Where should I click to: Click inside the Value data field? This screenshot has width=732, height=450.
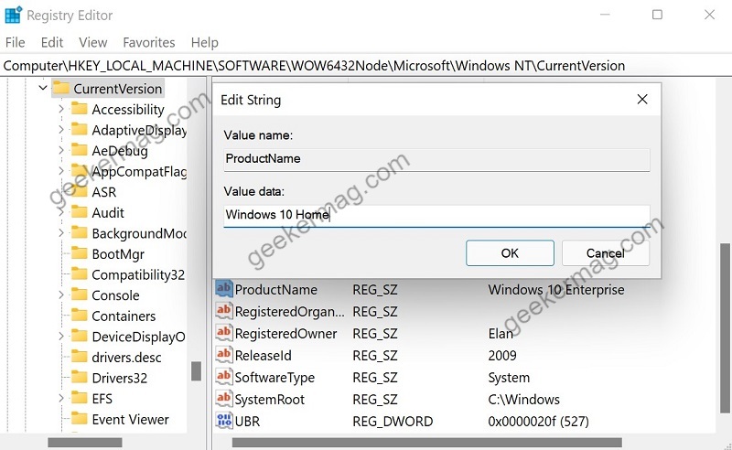(436, 215)
